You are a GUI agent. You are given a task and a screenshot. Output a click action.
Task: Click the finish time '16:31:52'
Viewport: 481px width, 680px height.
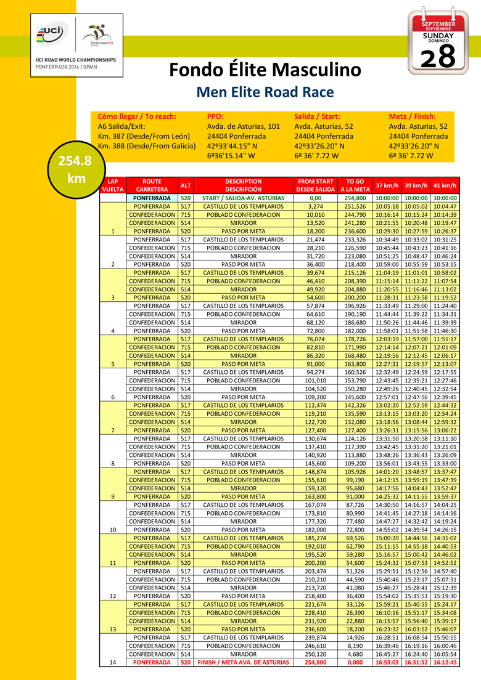point(416,663)
